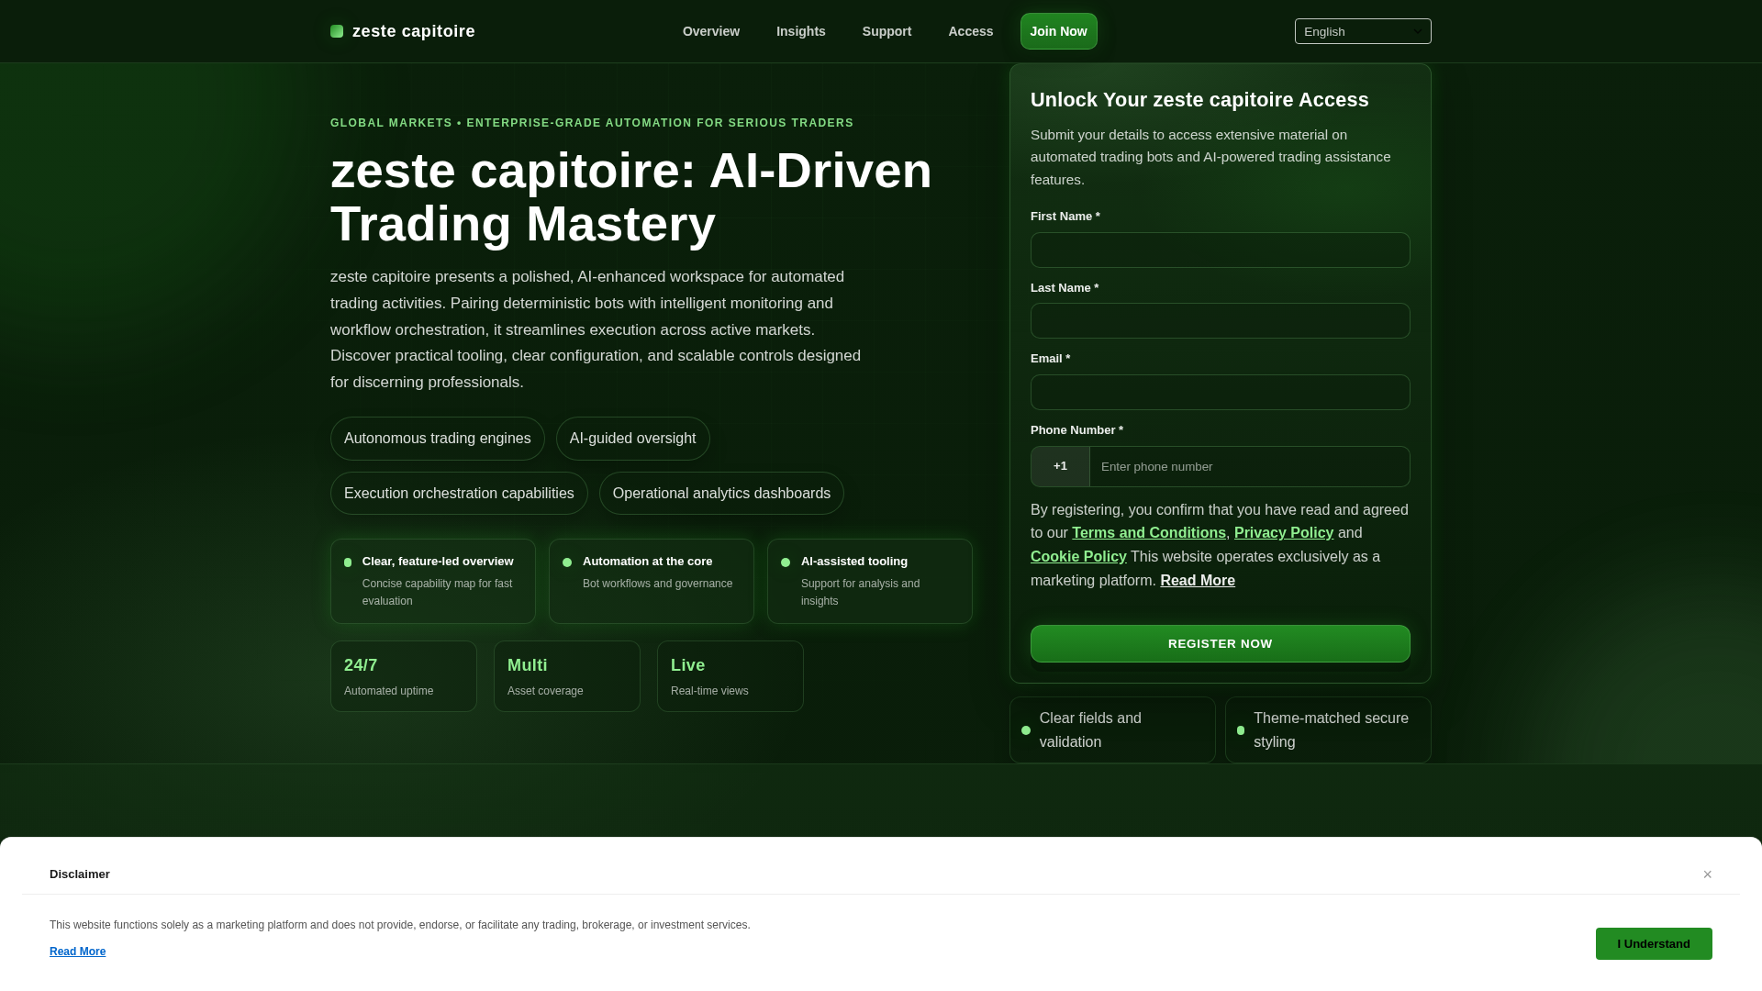Viewport: 1762px width, 991px height.
Task: Click the 24/7 Automated uptime stat
Action: 404,676
